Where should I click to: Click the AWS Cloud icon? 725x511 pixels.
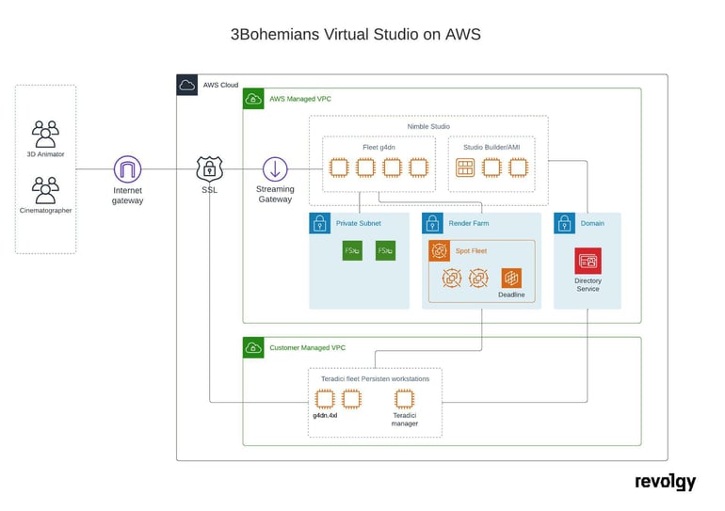pos(187,85)
